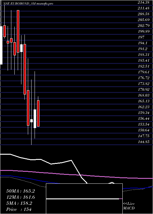153x214 pixels.
Task: Click the 194.1 price axis label
Action: click(143, 43)
